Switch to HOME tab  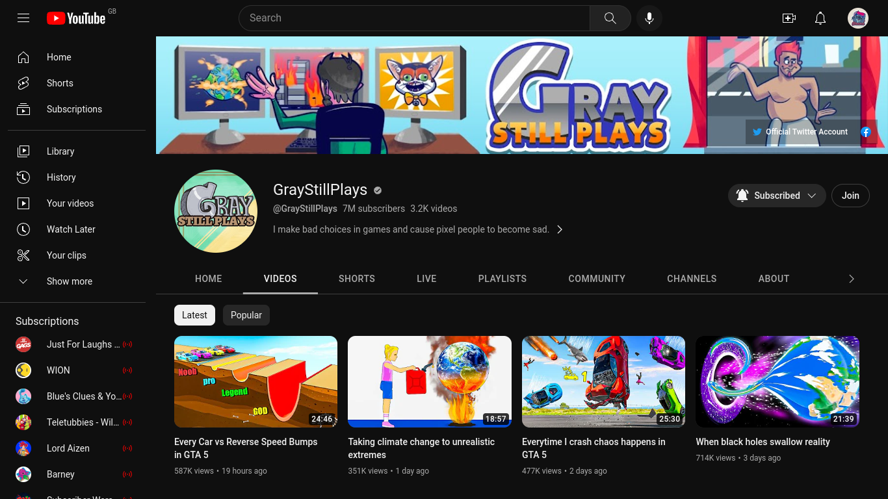tap(209, 279)
